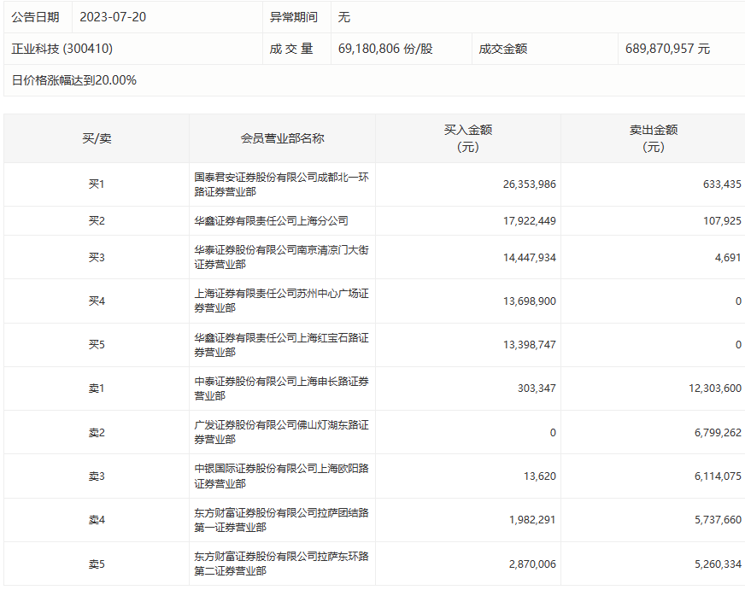
Task: Click 中银国际证券上海欧阳路证券营业部 name
Action: pos(281,476)
